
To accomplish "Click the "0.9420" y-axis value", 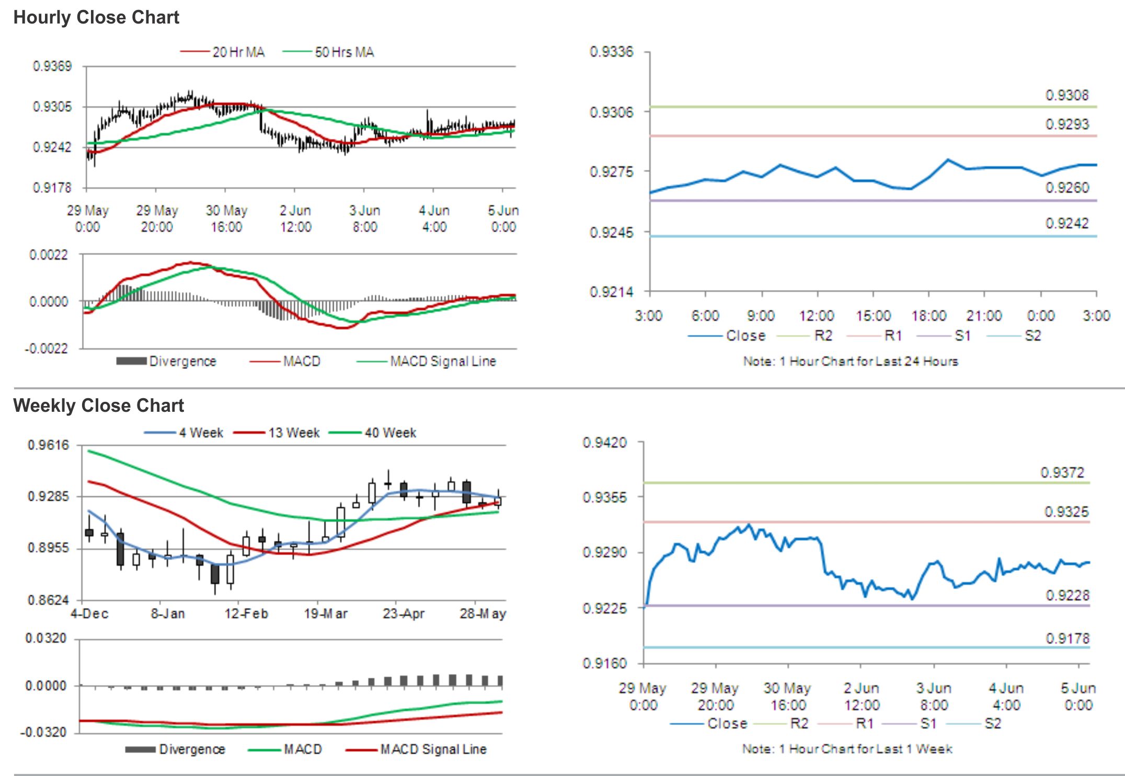I will [604, 443].
